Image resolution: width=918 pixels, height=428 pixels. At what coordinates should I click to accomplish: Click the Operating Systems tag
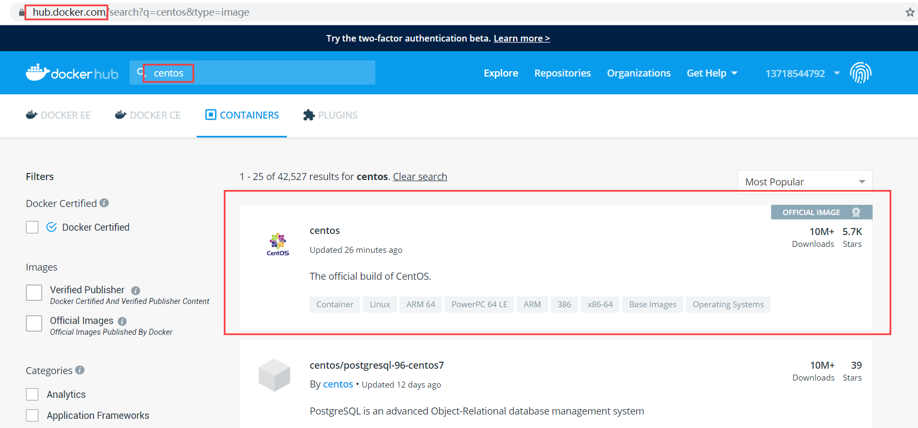point(728,305)
